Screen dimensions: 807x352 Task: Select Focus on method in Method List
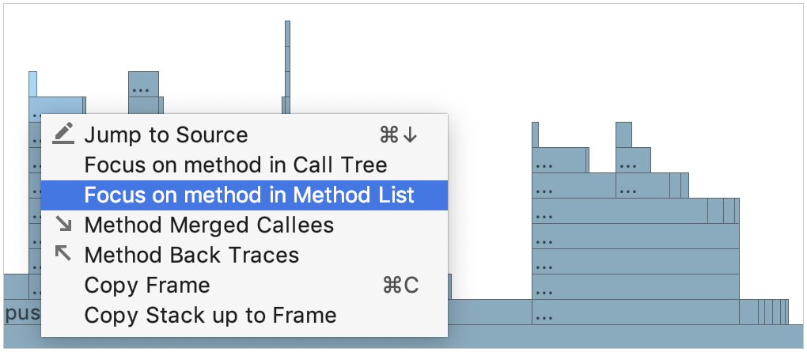pyautogui.click(x=249, y=195)
